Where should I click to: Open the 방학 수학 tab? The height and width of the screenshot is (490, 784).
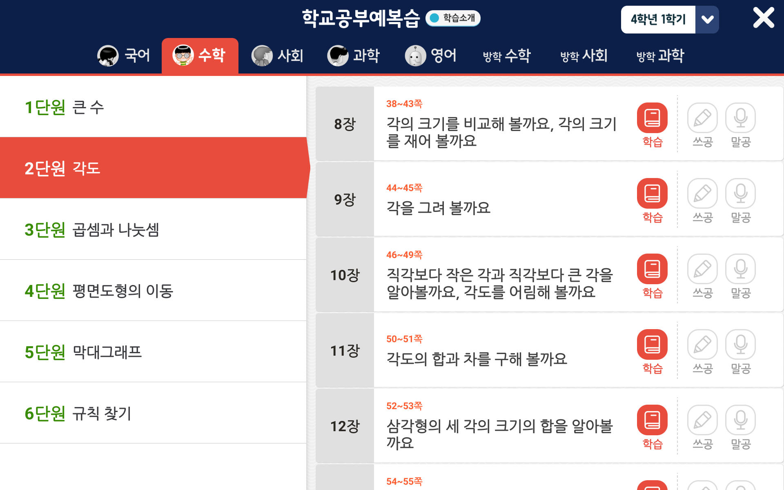pos(506,56)
